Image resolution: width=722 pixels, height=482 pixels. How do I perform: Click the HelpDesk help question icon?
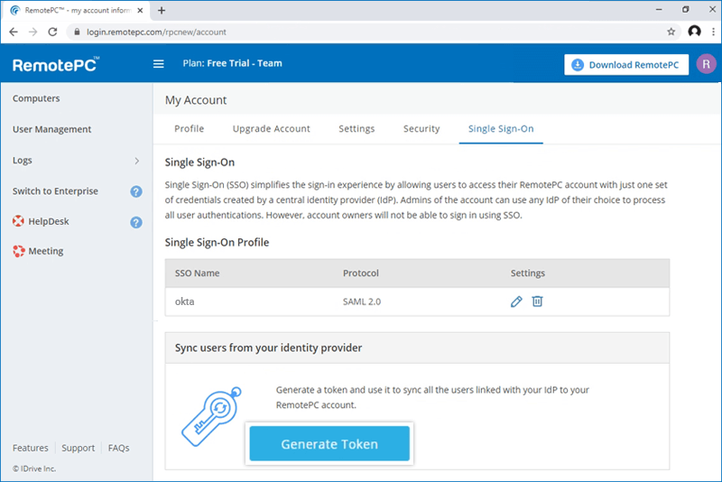tap(136, 222)
